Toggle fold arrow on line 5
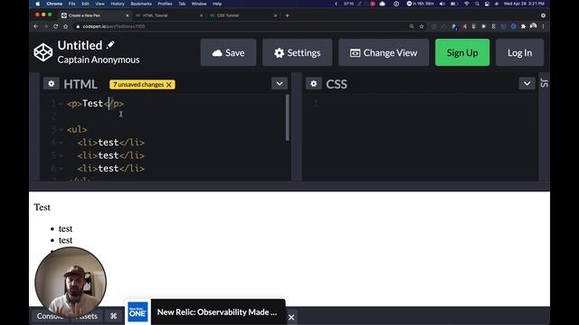579x325 pixels. coord(61,155)
